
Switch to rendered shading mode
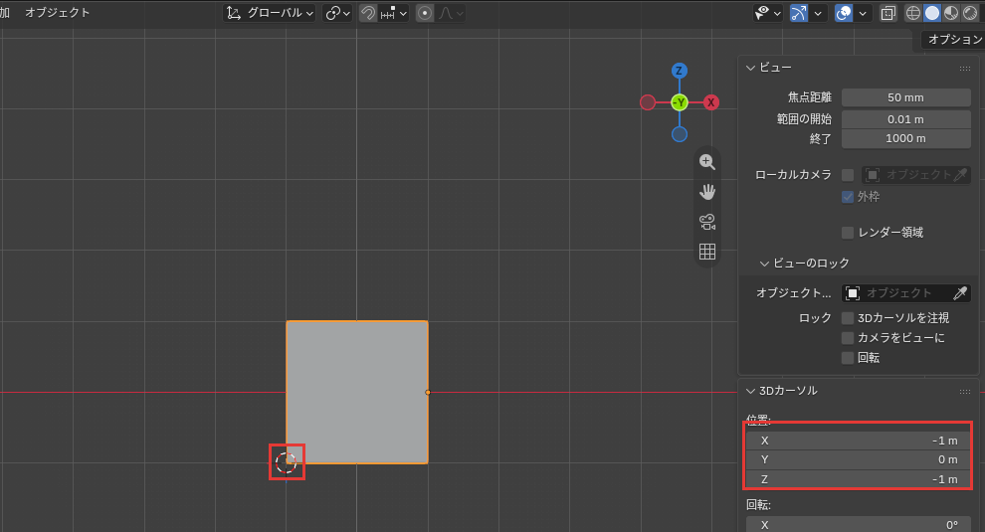click(x=970, y=13)
